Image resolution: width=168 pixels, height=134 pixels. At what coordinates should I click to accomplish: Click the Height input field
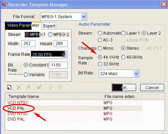(x=61, y=44)
